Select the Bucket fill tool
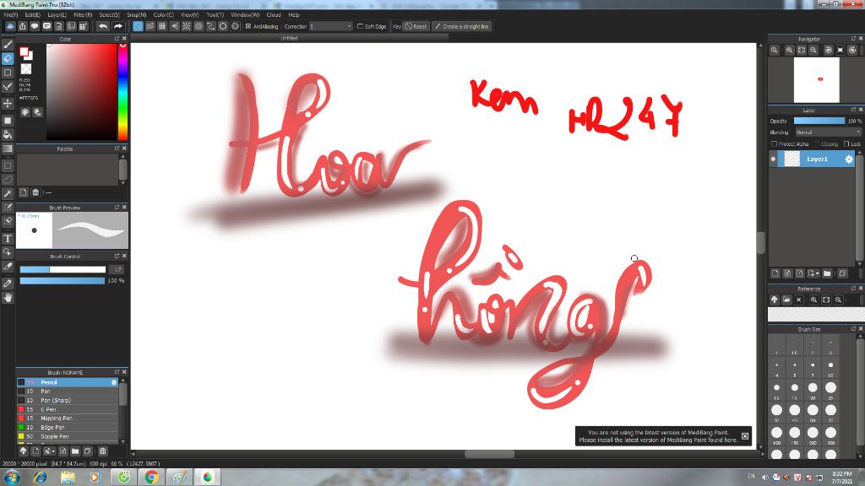Viewport: 865px width, 486px height. (8, 134)
